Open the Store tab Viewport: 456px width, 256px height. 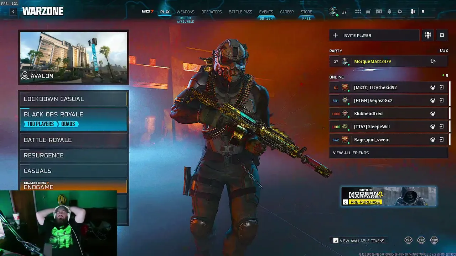coord(306,12)
